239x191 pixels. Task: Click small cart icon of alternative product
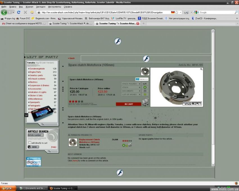130,145
